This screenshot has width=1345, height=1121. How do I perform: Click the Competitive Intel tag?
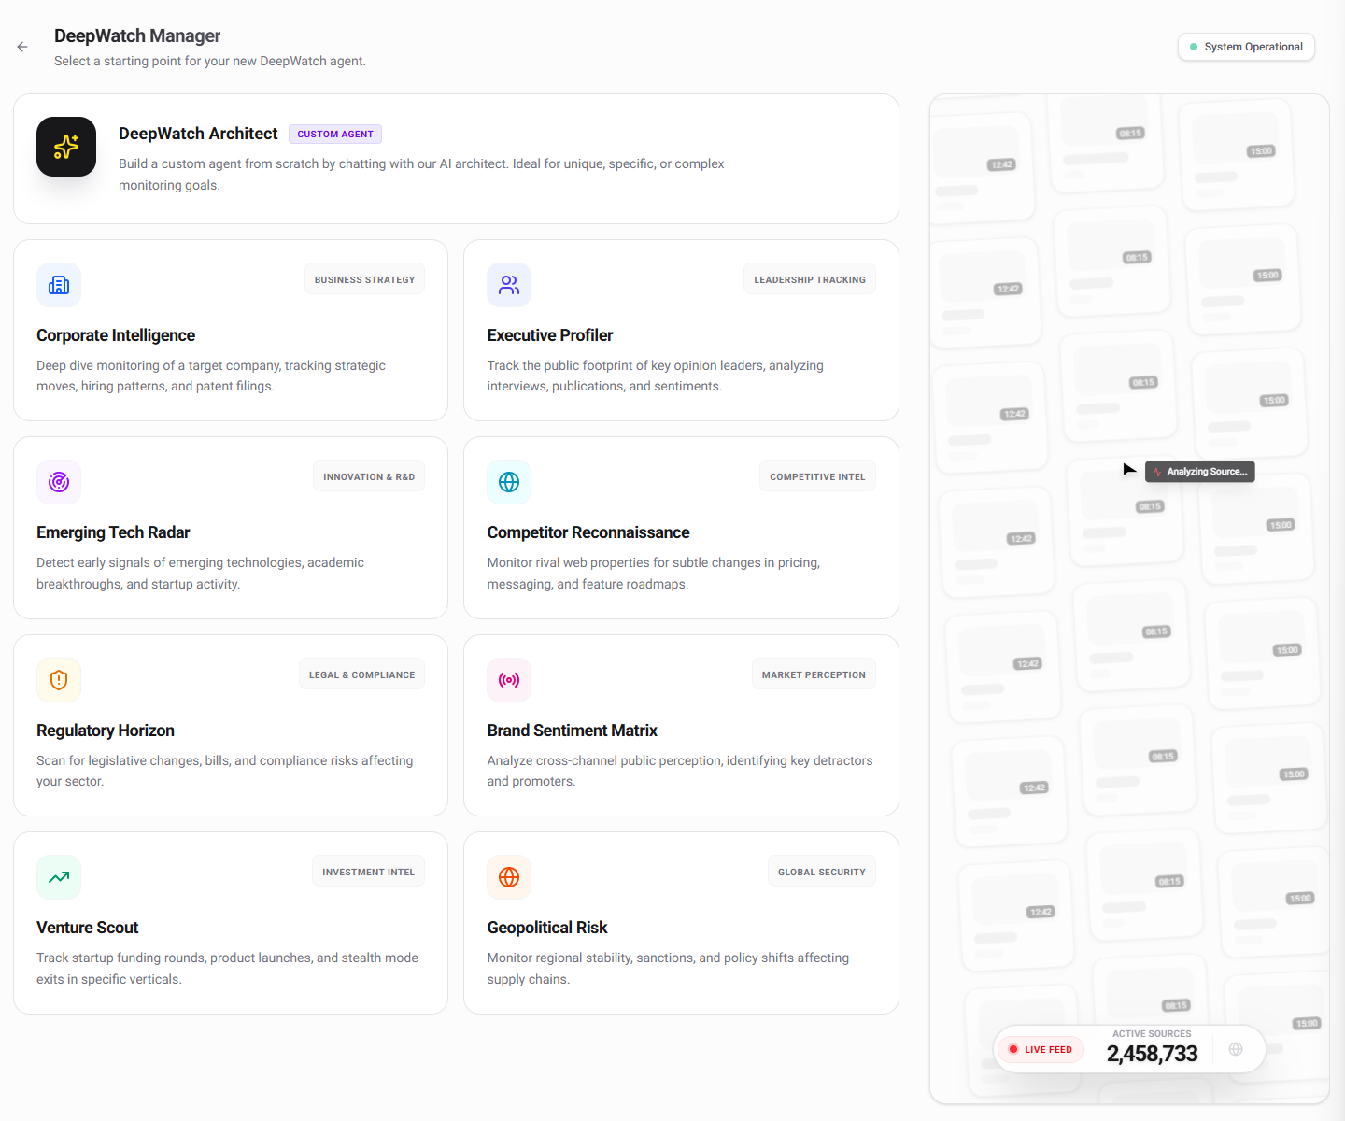817,476
